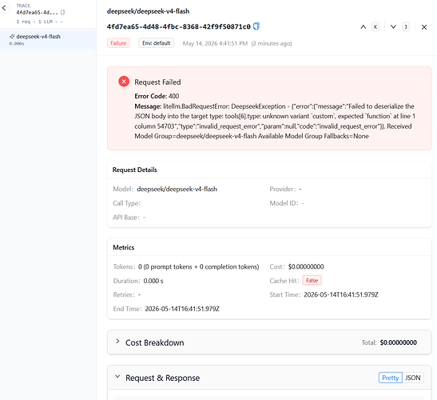Click the J keyboard shortcut badge
The width and height of the screenshot is (437, 400).
pos(406,27)
